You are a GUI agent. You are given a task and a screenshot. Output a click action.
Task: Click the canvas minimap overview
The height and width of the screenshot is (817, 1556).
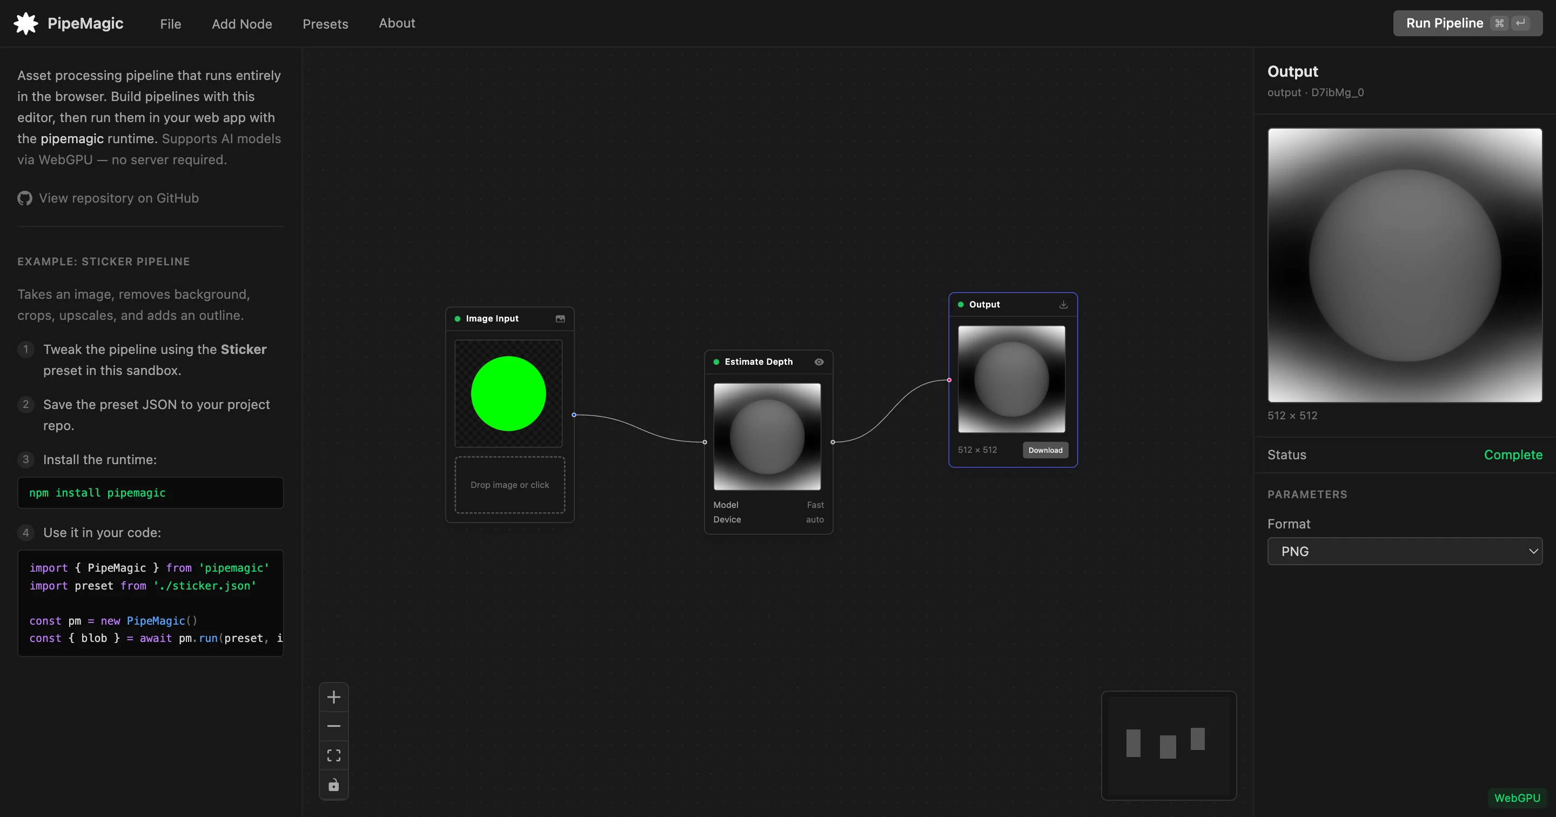click(1168, 746)
